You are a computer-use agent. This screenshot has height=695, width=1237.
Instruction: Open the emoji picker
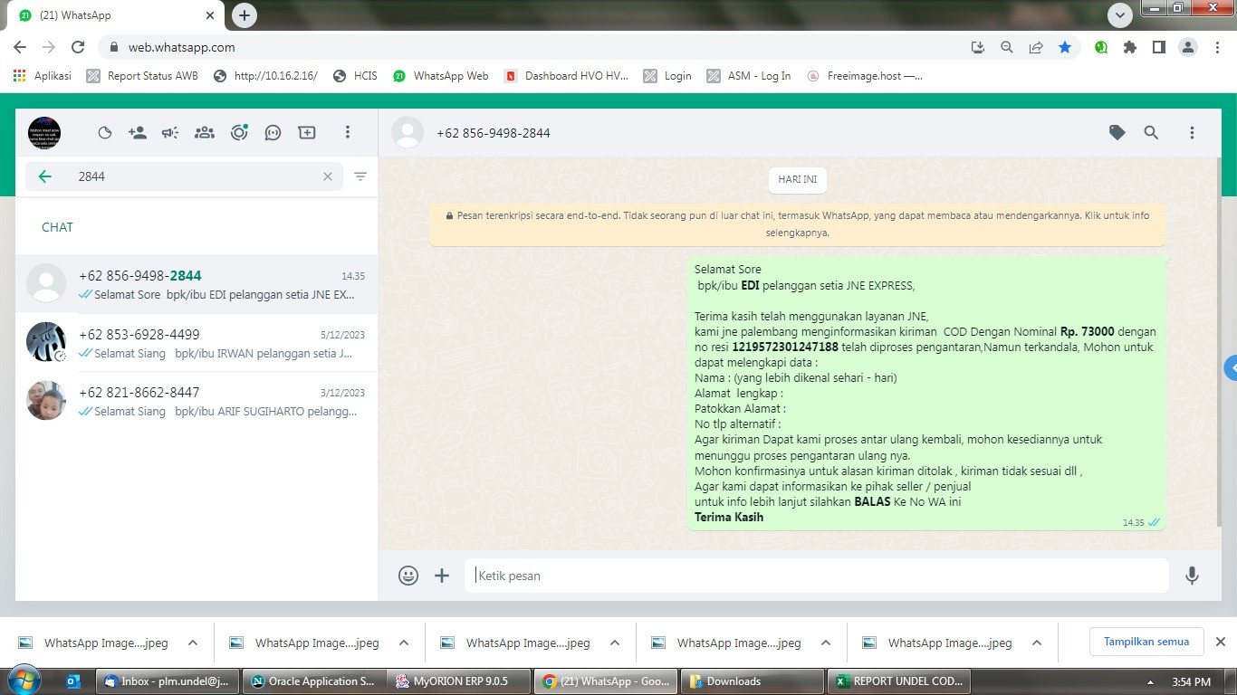408,576
